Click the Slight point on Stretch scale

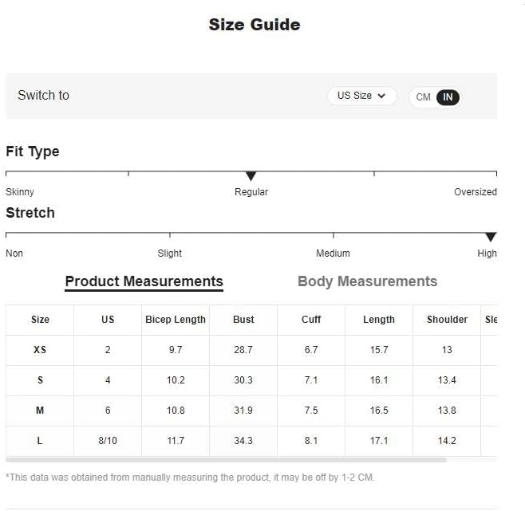point(169,253)
